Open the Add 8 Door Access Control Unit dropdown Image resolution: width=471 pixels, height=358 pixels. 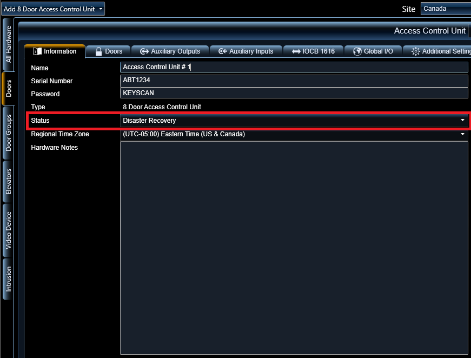(x=52, y=9)
